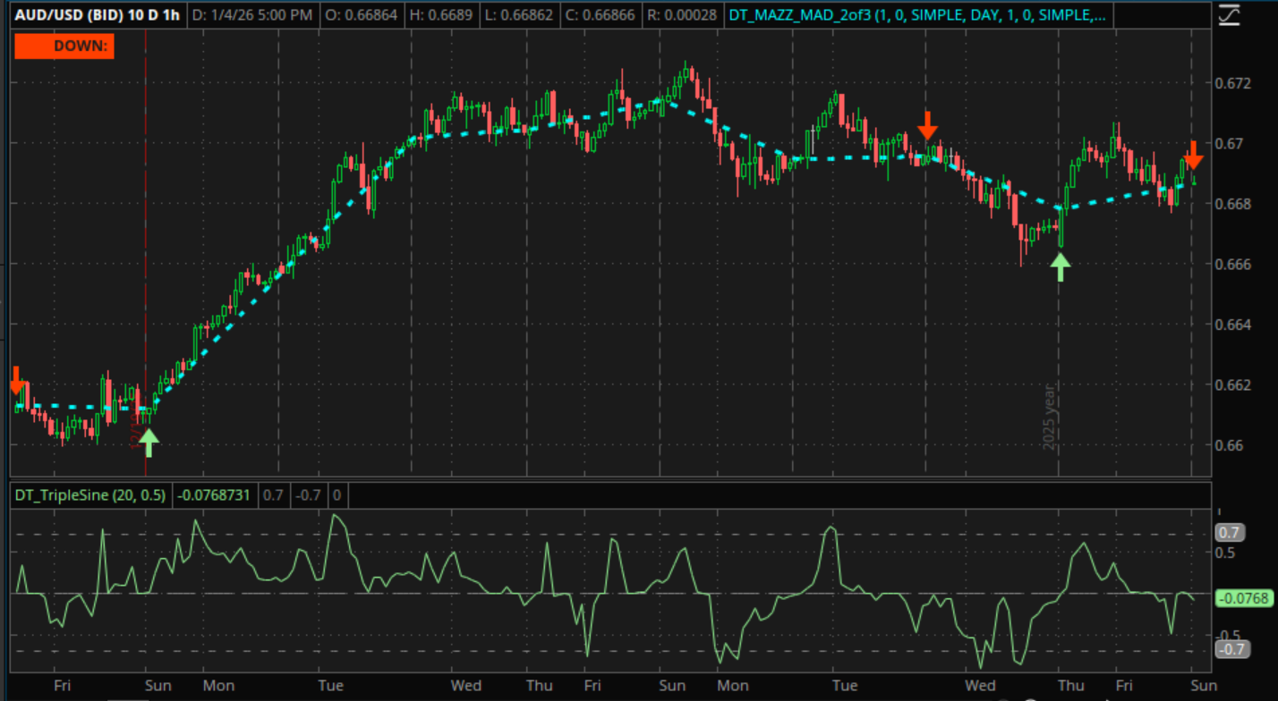Click the green -0.0768 value bubble on axis
The width and height of the screenshot is (1278, 701).
coord(1243,598)
